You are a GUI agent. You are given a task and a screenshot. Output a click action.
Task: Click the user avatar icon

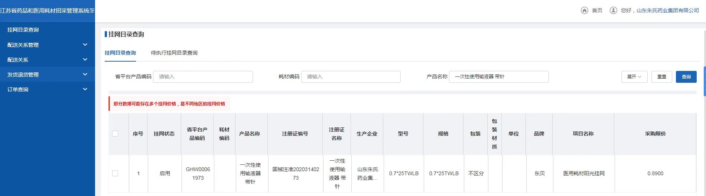pos(613,10)
